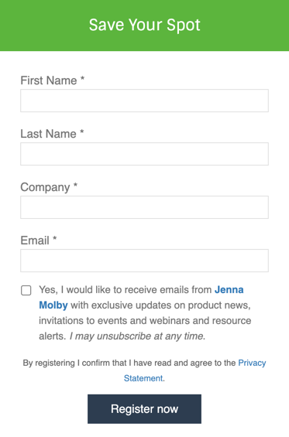
Task: Click the 'I may unsubscribe at any time' text
Action: [137, 336]
